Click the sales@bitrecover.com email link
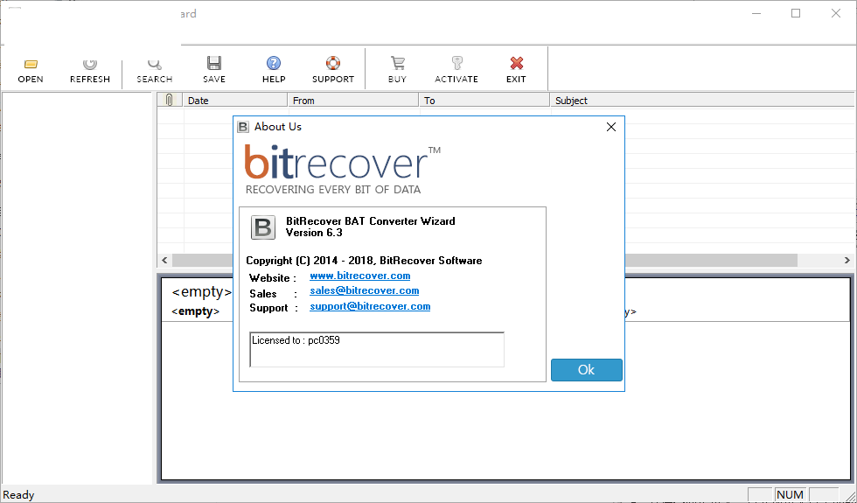Viewport: 857px width, 503px height. point(364,290)
